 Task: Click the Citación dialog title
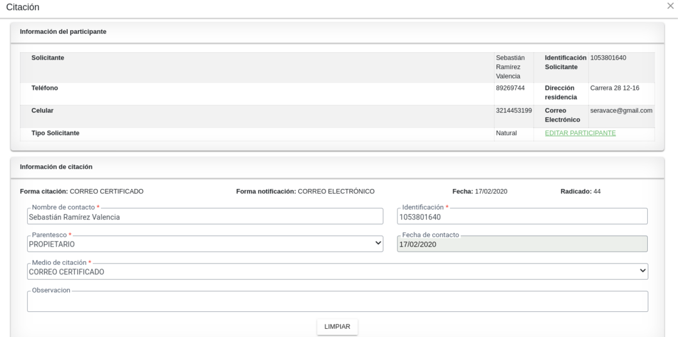pos(23,7)
